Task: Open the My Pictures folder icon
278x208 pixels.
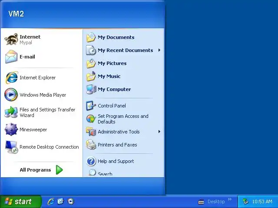Action: coord(91,63)
